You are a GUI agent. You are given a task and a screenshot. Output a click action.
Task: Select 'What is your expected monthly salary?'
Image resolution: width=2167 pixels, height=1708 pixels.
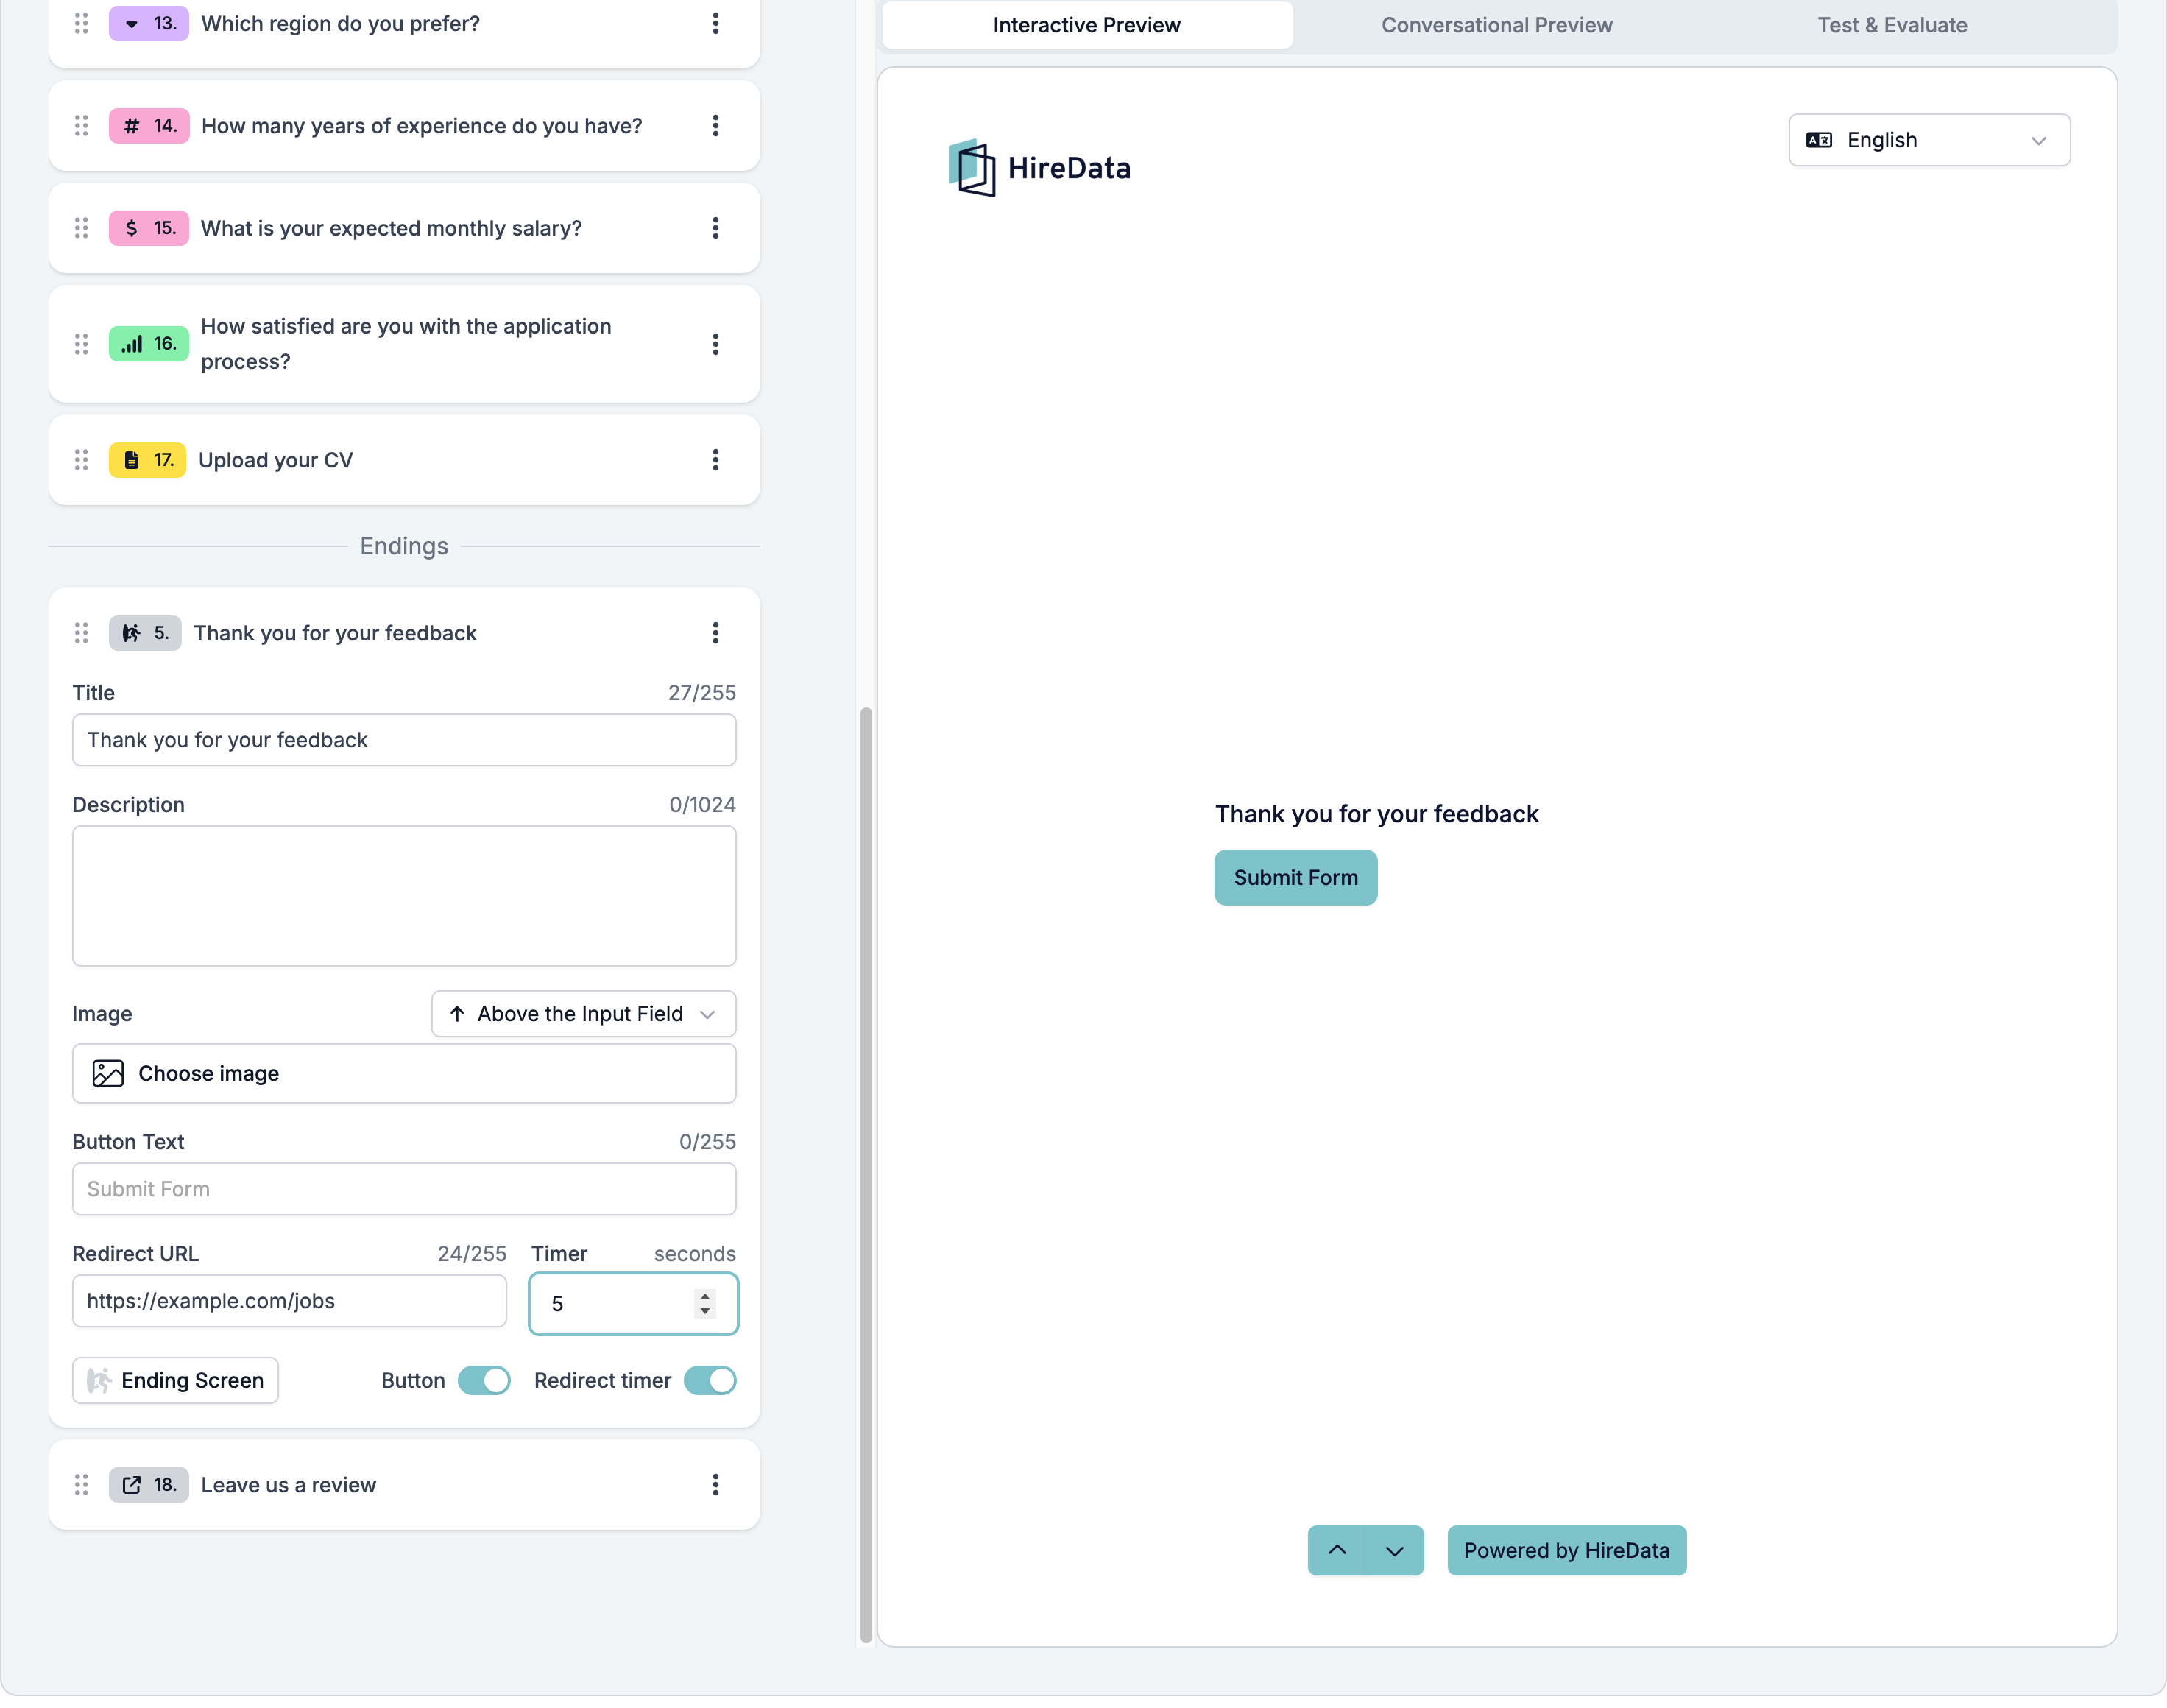click(391, 228)
